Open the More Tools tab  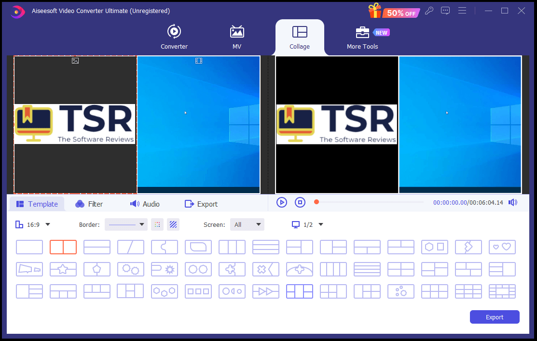(362, 38)
